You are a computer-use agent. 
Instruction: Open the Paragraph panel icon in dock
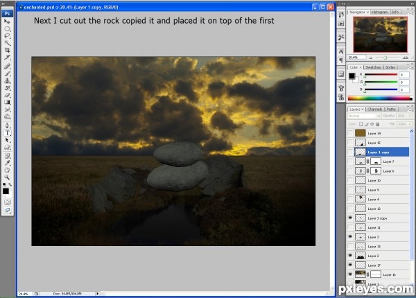point(341,60)
